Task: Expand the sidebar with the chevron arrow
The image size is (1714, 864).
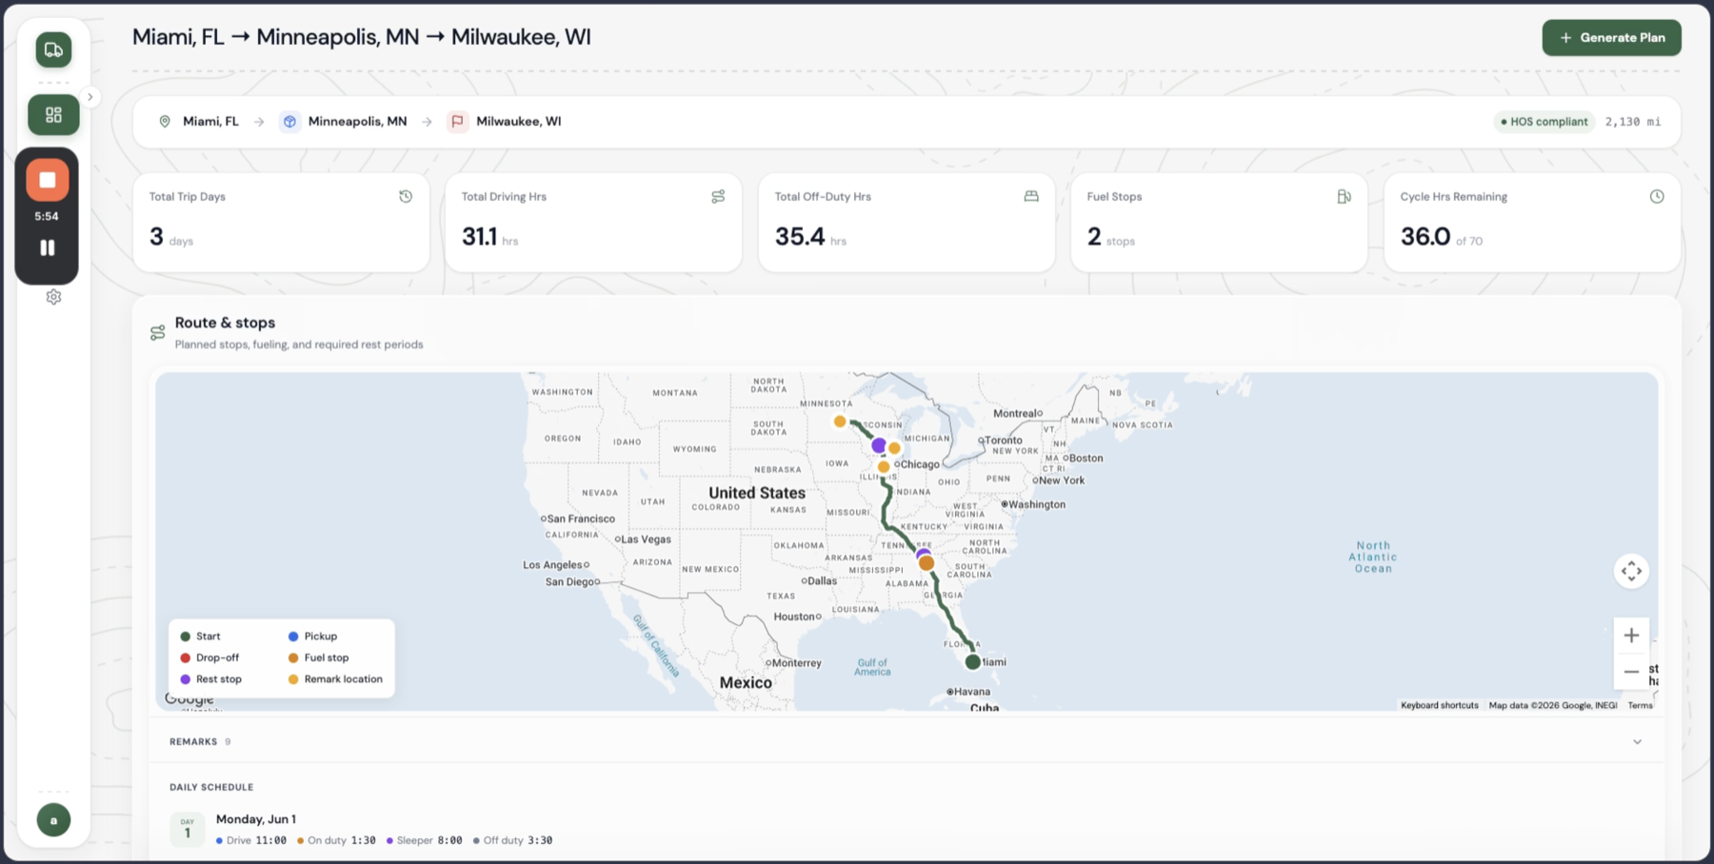Action: click(90, 96)
